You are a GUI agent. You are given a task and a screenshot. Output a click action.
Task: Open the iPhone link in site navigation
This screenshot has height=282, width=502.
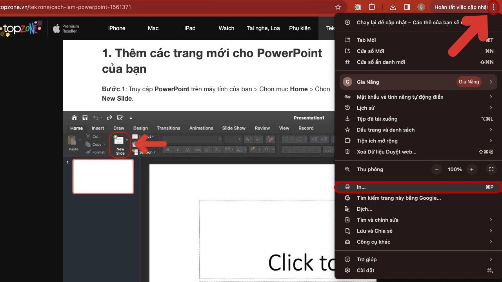click(x=117, y=28)
